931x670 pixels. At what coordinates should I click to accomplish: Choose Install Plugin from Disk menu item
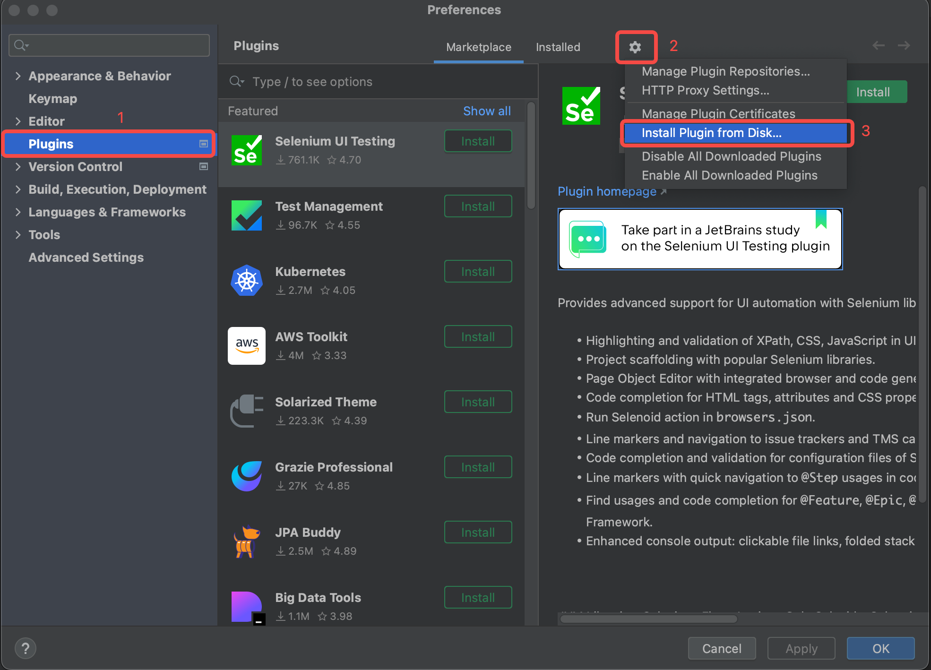(711, 133)
